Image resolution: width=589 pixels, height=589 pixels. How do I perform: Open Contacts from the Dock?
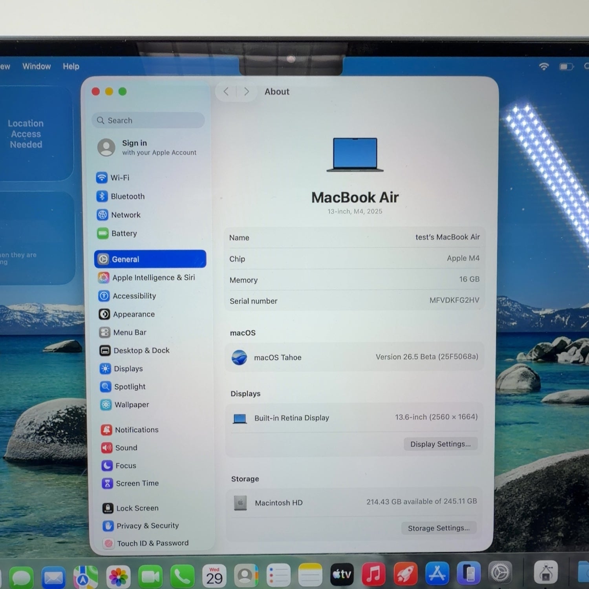pos(246,576)
